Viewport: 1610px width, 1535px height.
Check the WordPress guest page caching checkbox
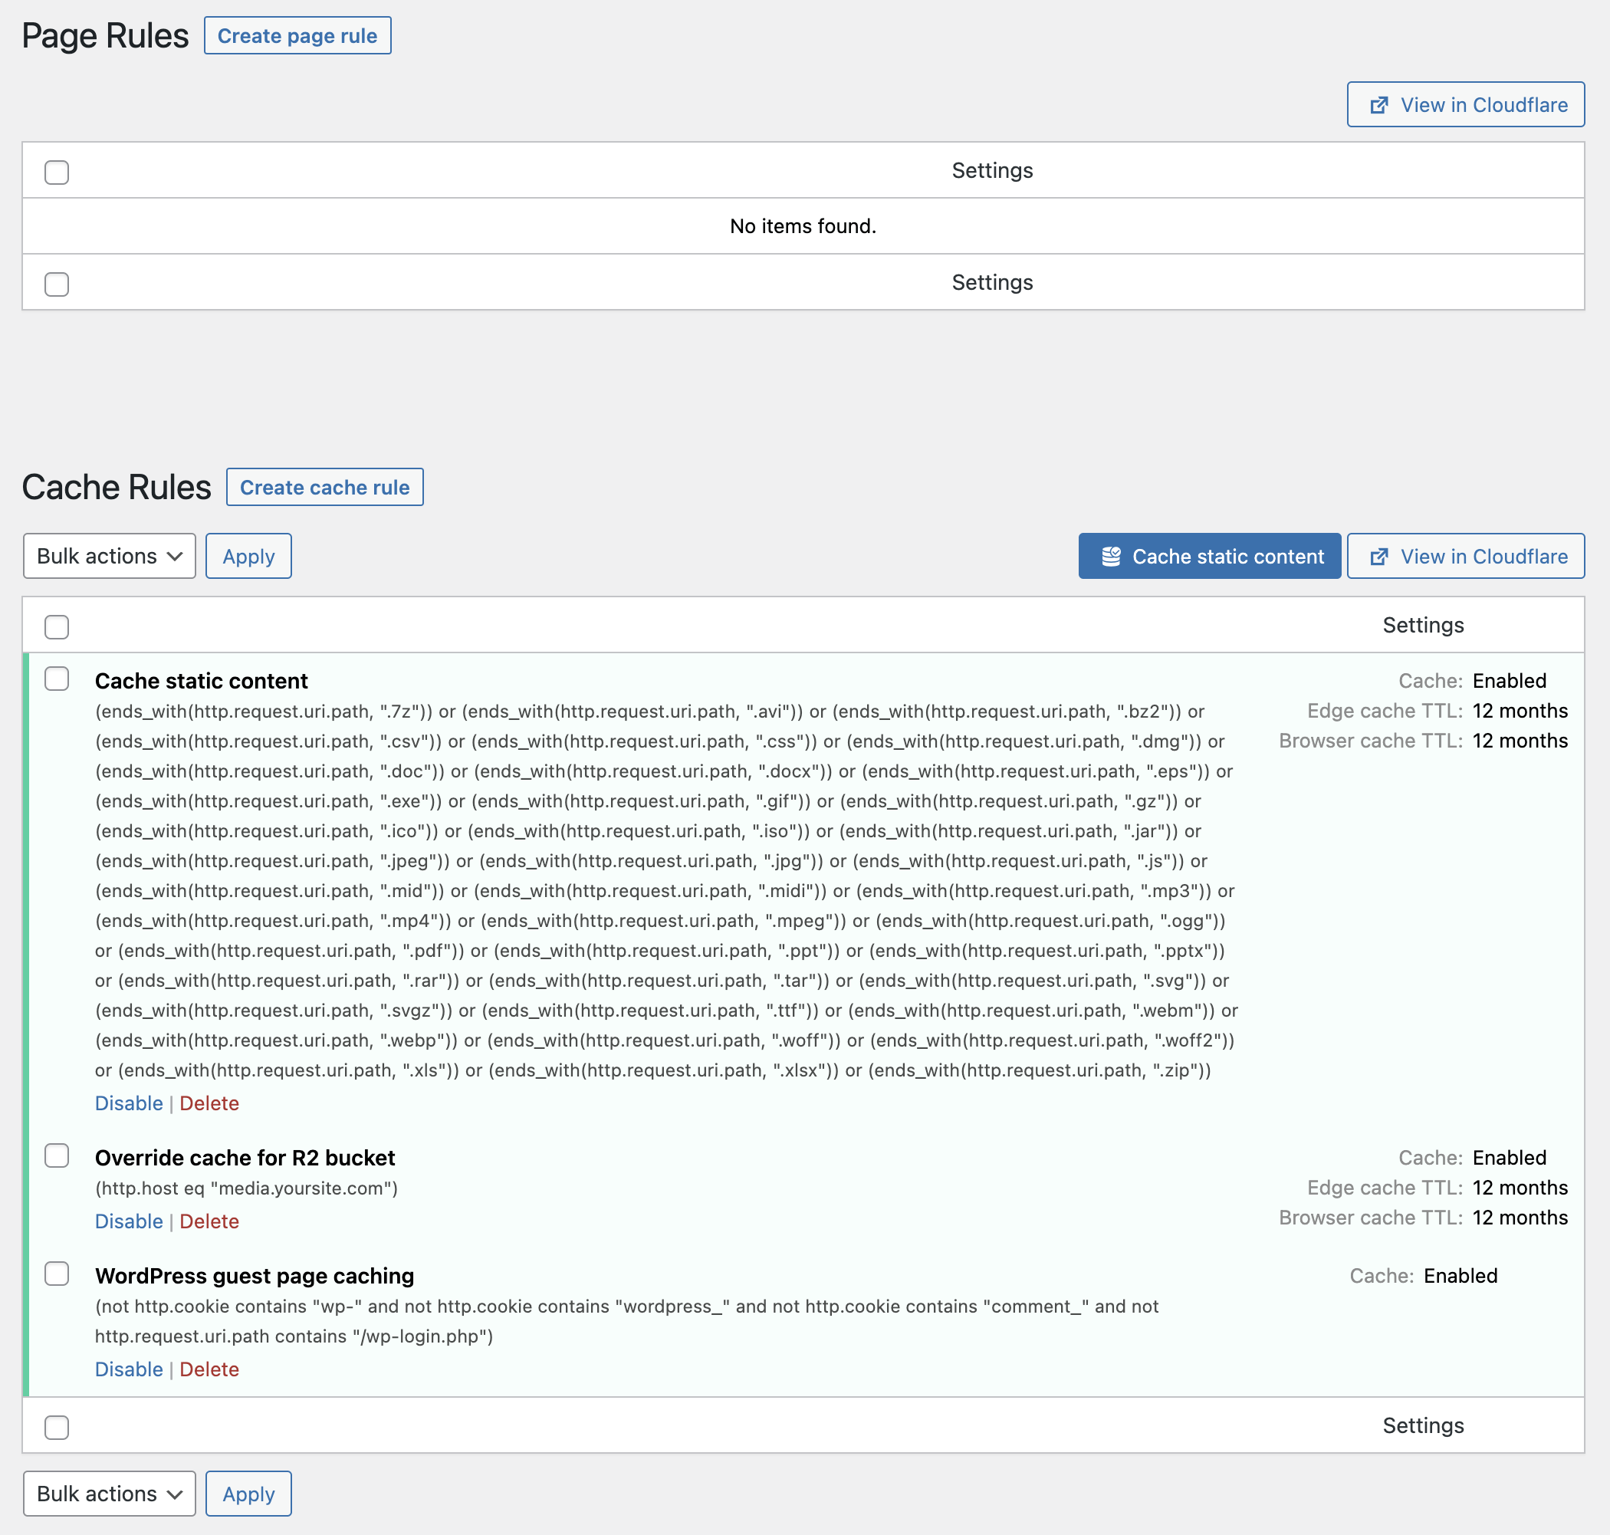click(57, 1274)
